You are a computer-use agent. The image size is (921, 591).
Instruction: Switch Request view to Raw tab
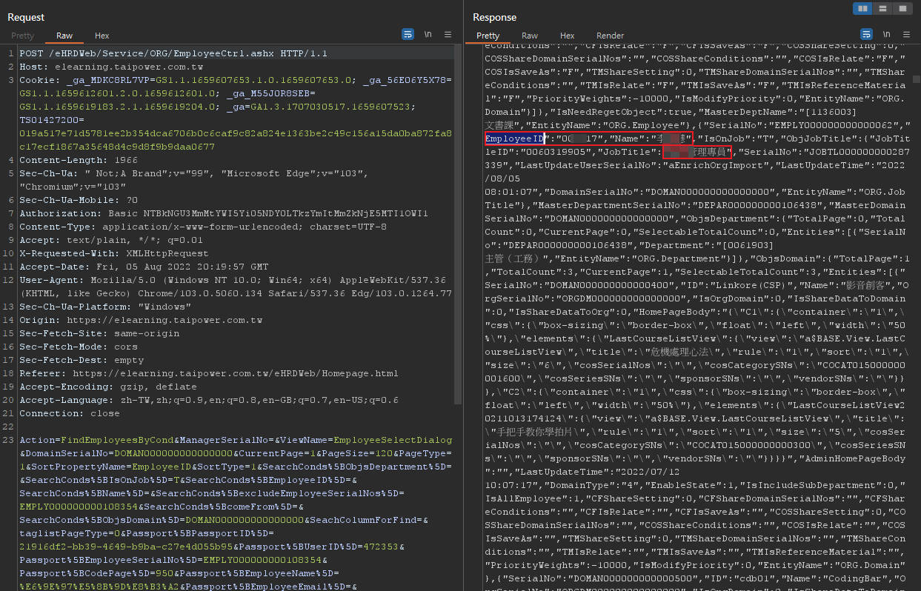(x=64, y=36)
